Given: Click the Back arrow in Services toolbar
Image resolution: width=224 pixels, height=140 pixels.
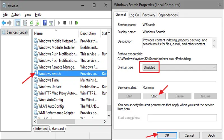Looking at the screenshot, I should 4,23.
